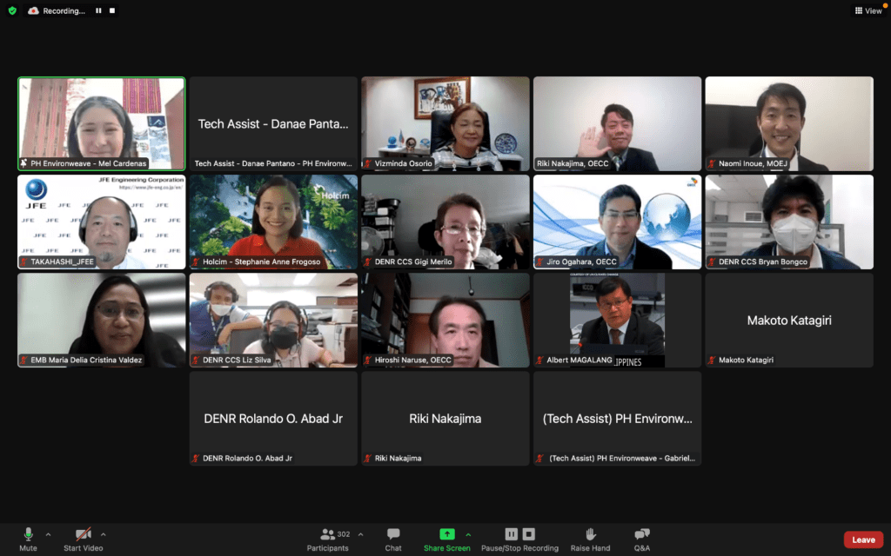Stop recording from top recording indicator
Screen dimensions: 891x556
[112, 10]
